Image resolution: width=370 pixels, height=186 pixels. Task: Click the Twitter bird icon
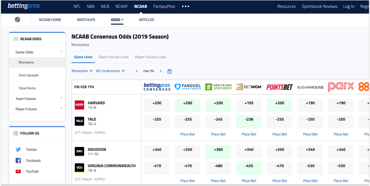coord(18,150)
